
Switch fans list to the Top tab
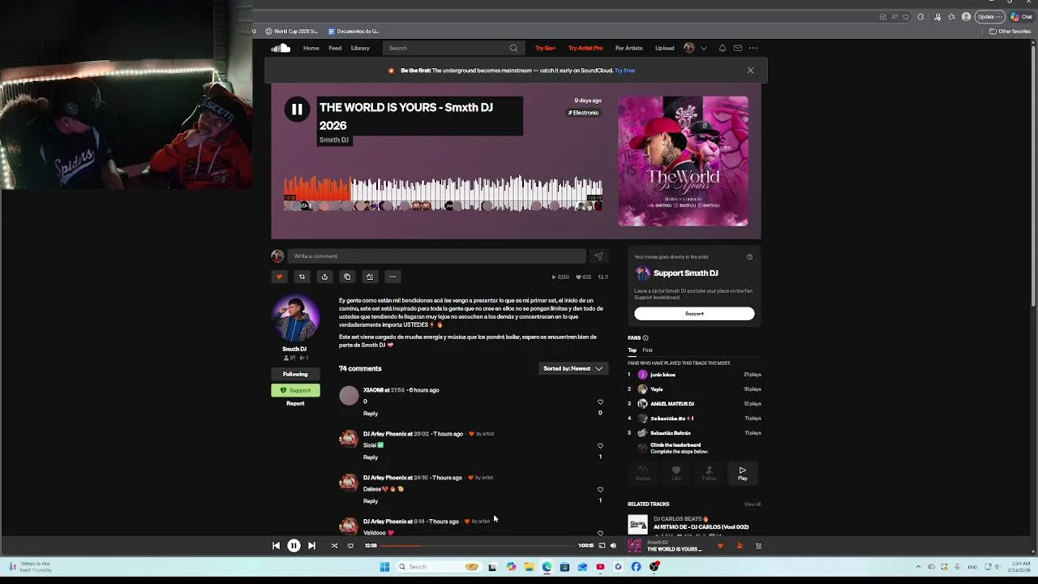[632, 350]
